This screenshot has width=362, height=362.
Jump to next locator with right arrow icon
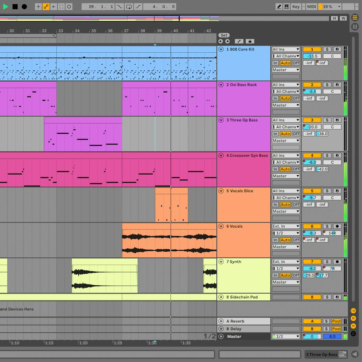click(x=227, y=41)
